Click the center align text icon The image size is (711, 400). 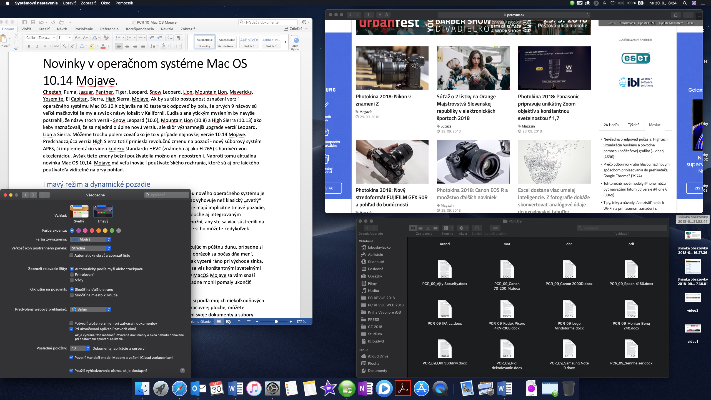pos(127,46)
